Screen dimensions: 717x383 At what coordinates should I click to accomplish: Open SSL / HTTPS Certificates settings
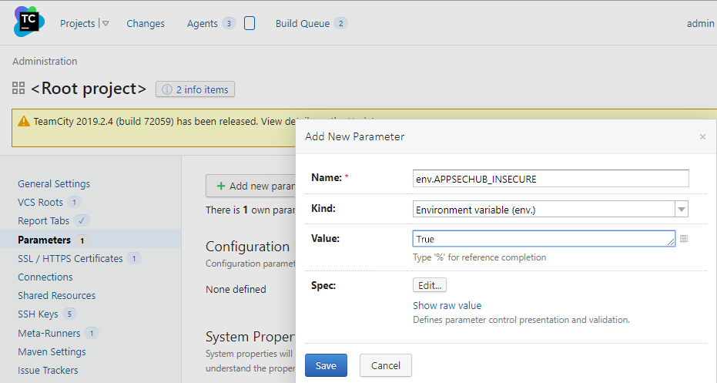[x=70, y=258]
